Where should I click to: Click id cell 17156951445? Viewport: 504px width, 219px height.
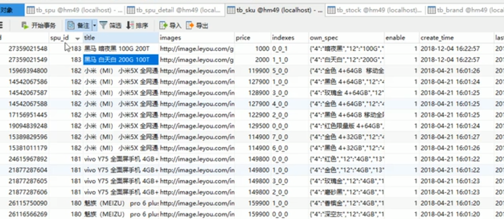click(x=28, y=115)
